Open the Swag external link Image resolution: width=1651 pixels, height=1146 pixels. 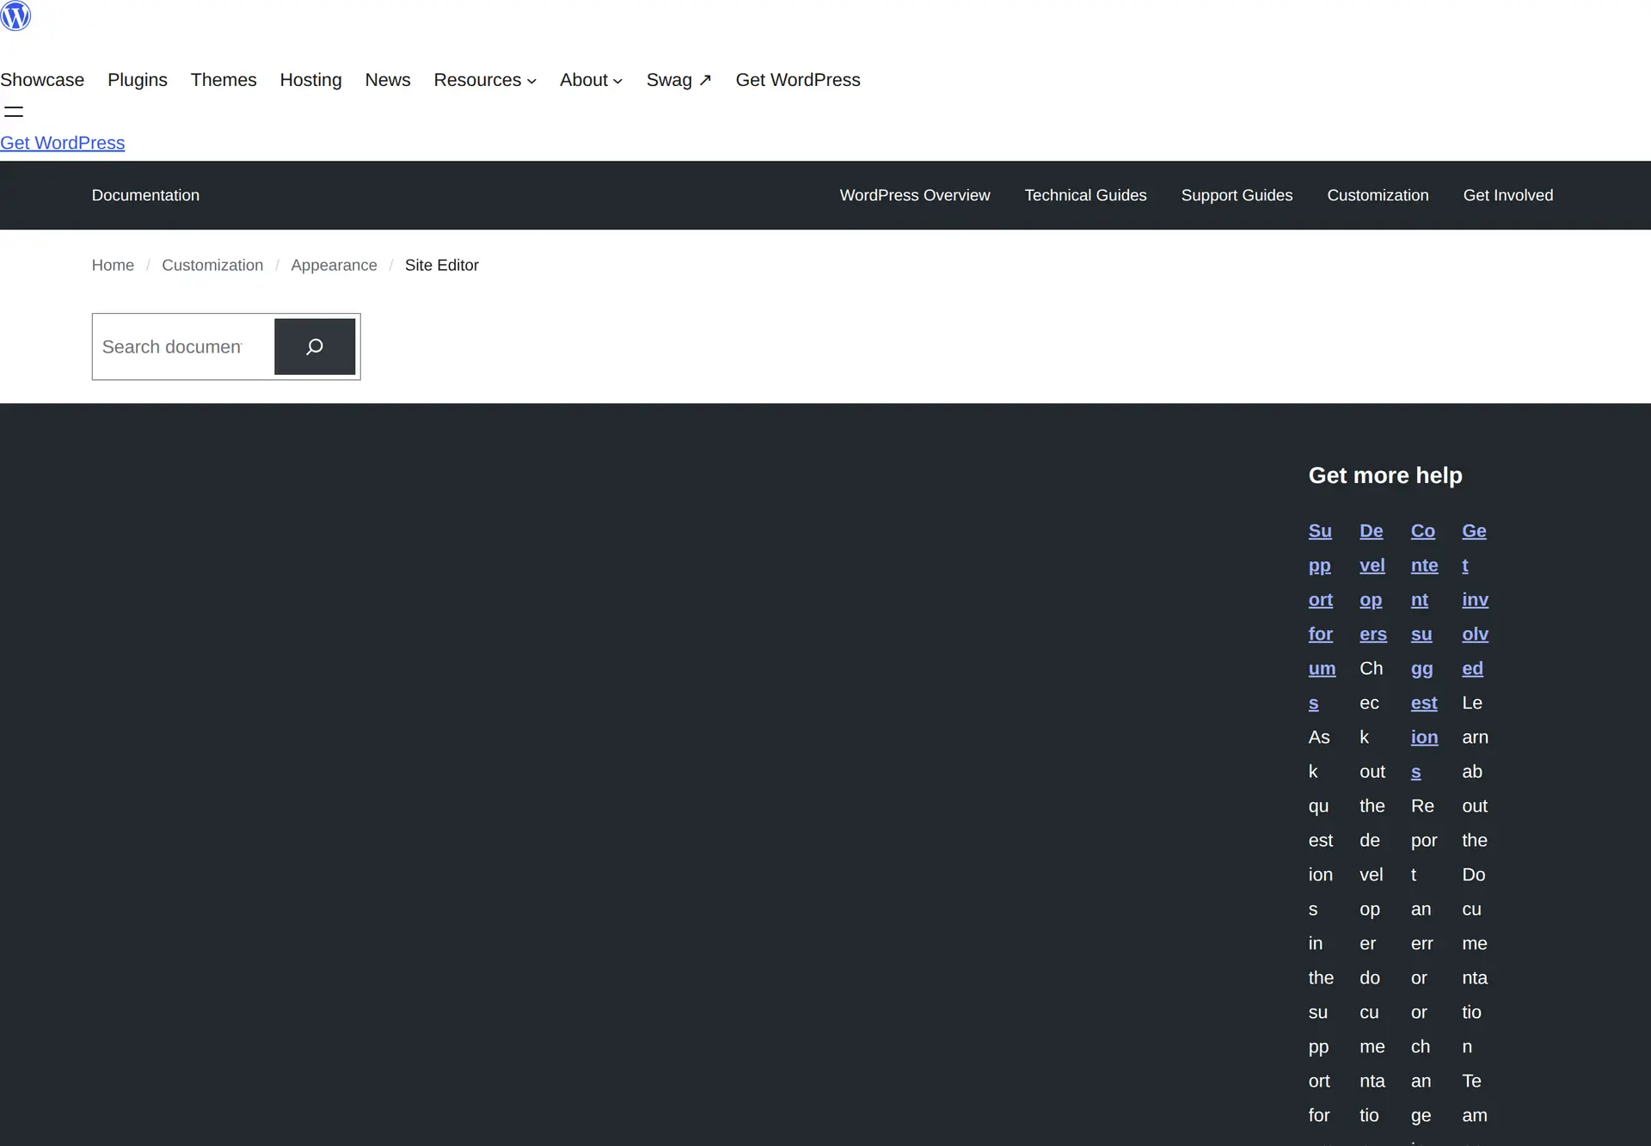679,80
